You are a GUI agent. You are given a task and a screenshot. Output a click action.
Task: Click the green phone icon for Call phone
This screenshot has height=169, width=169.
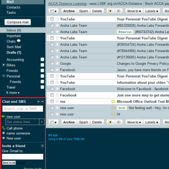click(4, 128)
